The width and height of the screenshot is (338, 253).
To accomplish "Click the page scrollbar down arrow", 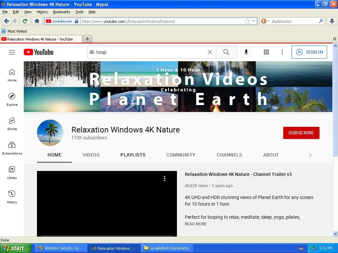I will point(335,234).
